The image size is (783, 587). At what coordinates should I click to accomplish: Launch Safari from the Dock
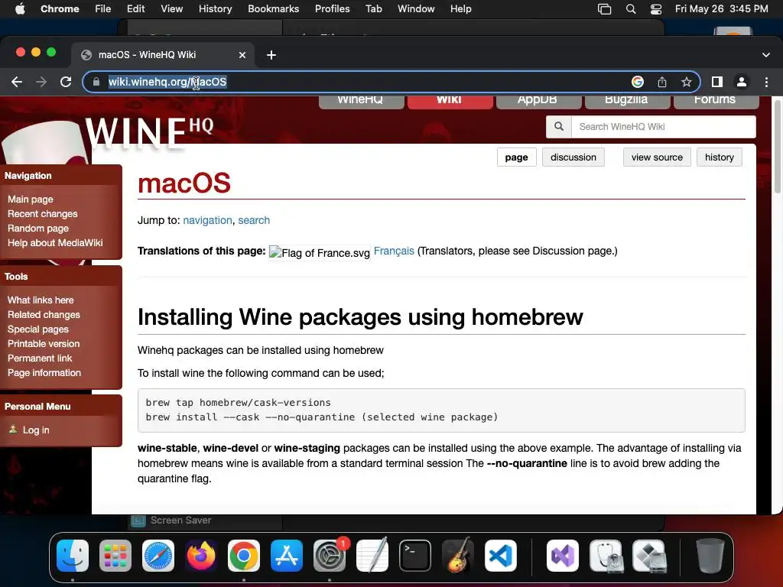coord(158,556)
